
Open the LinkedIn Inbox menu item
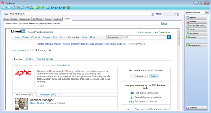tap(63, 37)
